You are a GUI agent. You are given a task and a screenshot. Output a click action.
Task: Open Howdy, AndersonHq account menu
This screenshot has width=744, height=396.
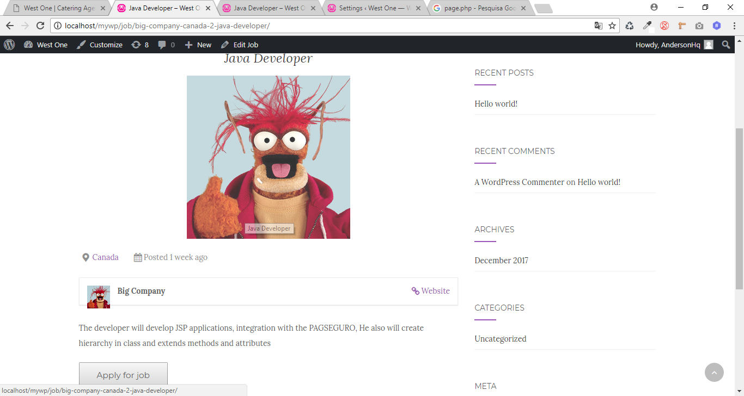click(674, 45)
